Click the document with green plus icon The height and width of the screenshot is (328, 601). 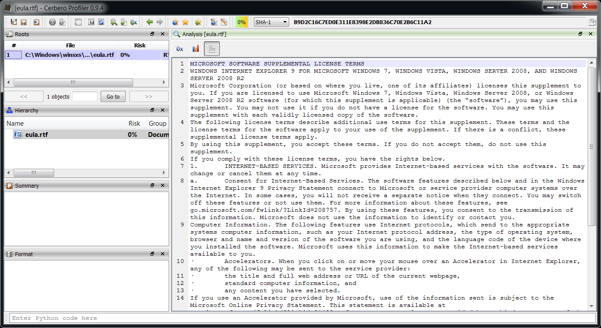(x=123, y=22)
